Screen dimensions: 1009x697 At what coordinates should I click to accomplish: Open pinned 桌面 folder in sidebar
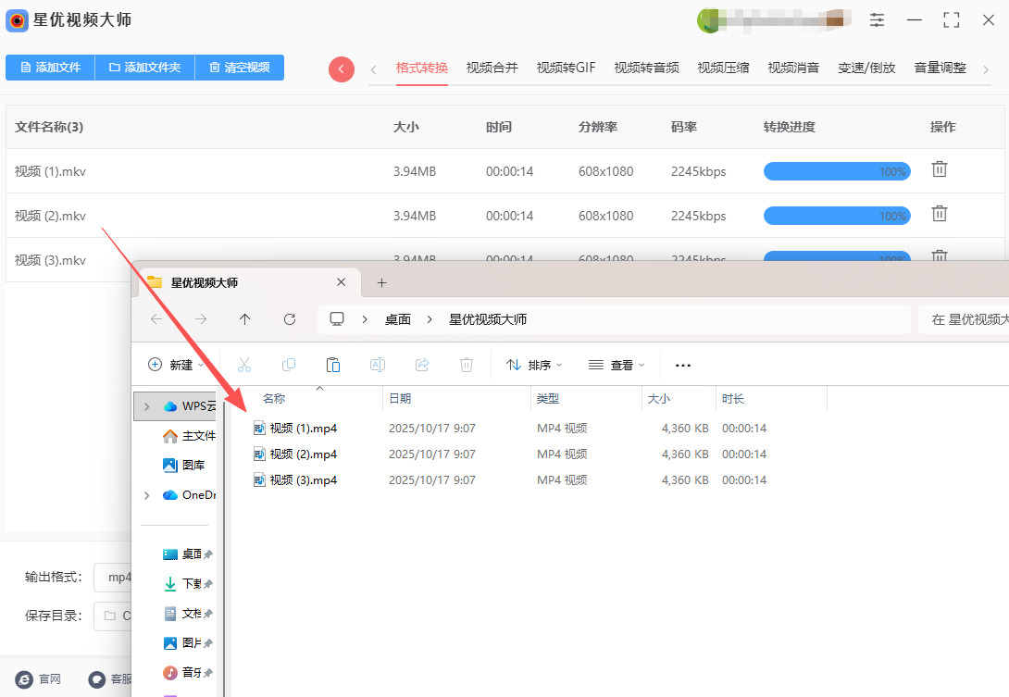187,554
